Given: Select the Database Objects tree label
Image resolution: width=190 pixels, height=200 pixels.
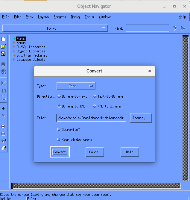Looking at the screenshot, I should coord(31,60).
